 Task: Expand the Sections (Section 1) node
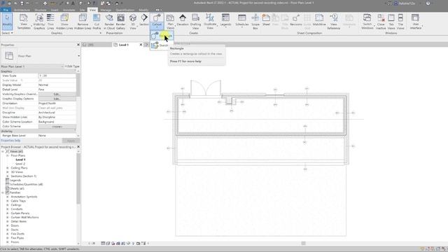coord(8,176)
